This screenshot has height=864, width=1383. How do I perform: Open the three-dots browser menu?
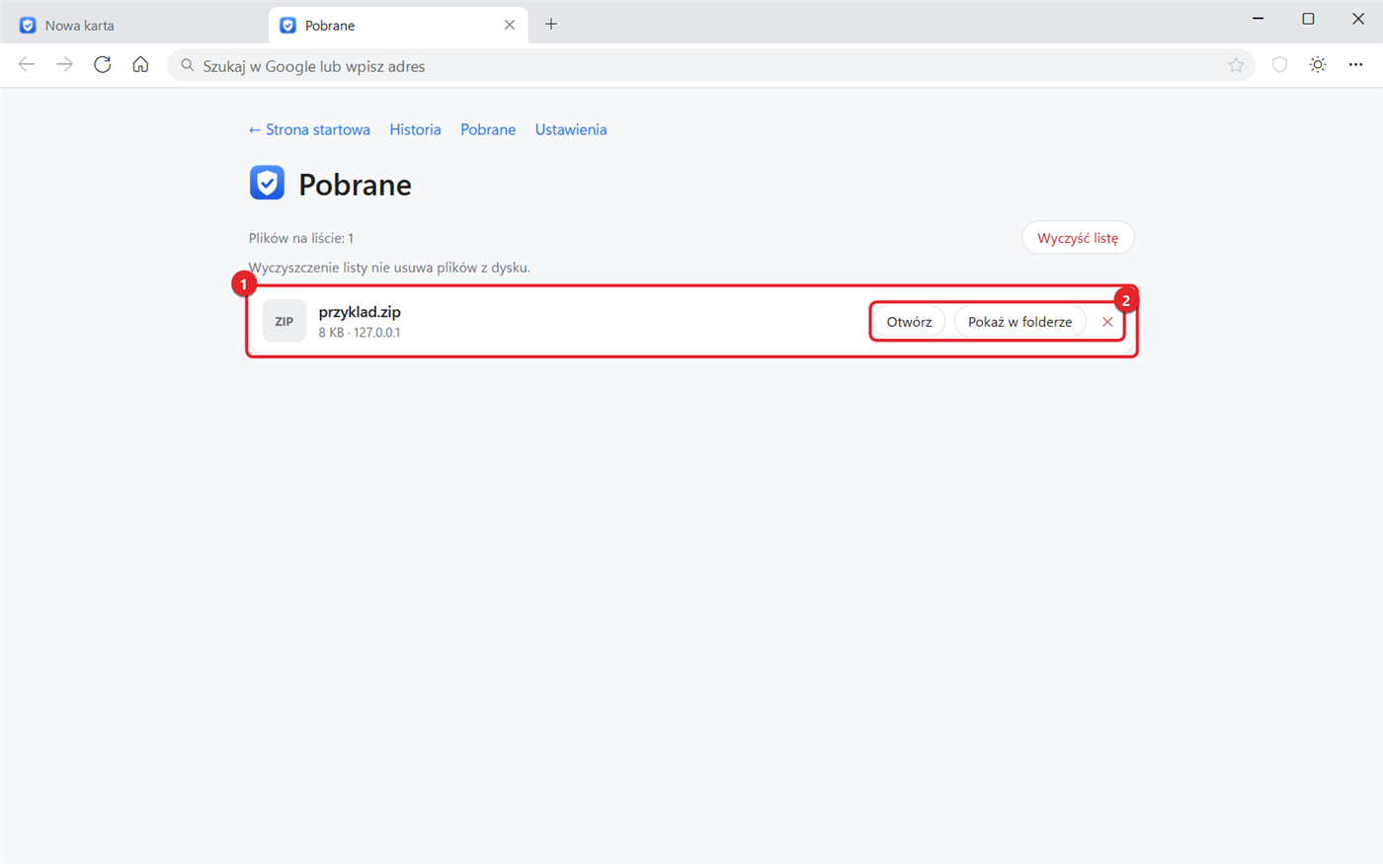[x=1355, y=65]
